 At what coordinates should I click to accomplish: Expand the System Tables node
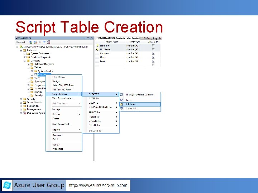pyautogui.click(x=32, y=71)
